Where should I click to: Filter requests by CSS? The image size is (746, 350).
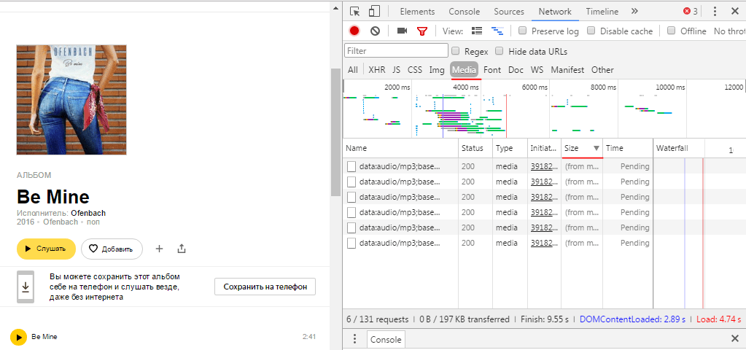[414, 70]
